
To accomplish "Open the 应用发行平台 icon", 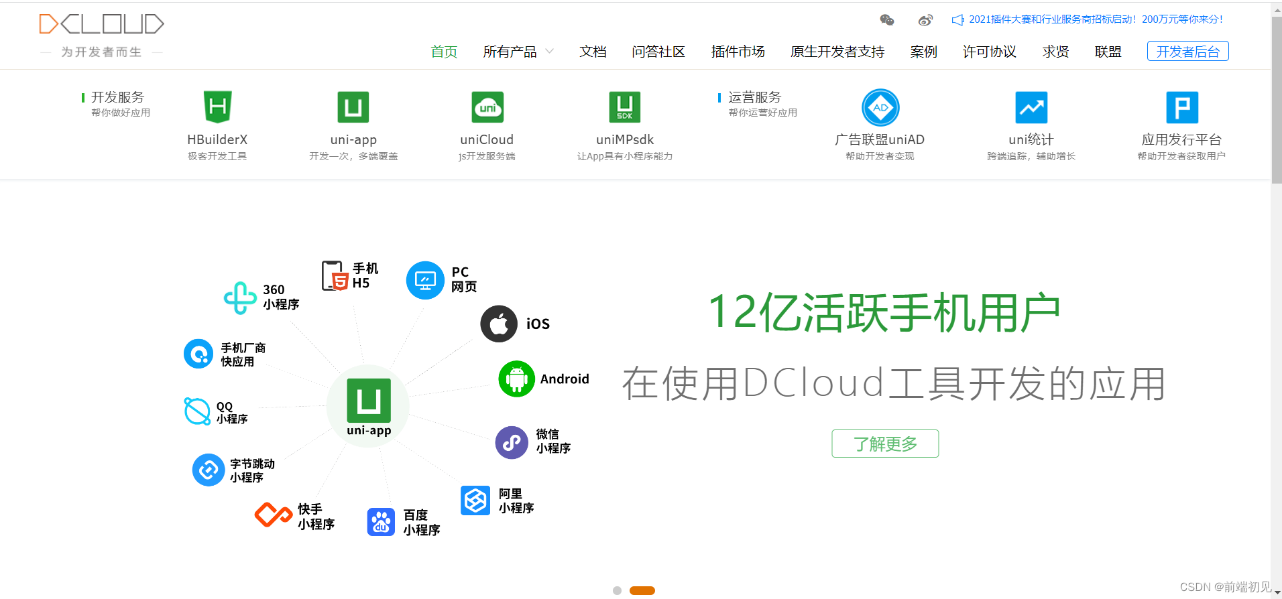I will click(1182, 107).
